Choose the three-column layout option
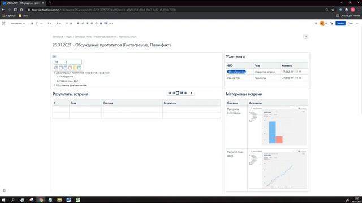 tap(174, 92)
